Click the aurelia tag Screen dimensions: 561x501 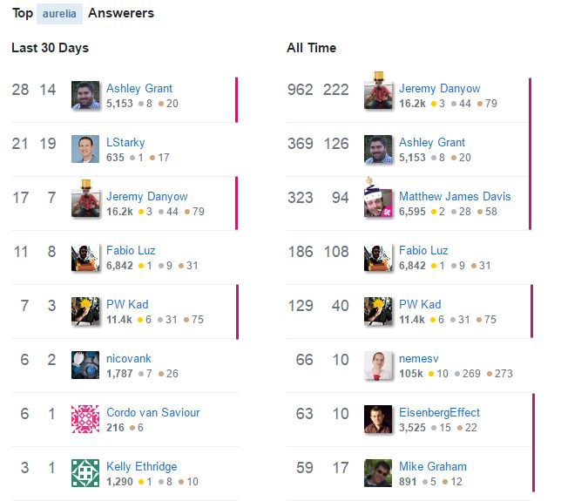click(59, 14)
